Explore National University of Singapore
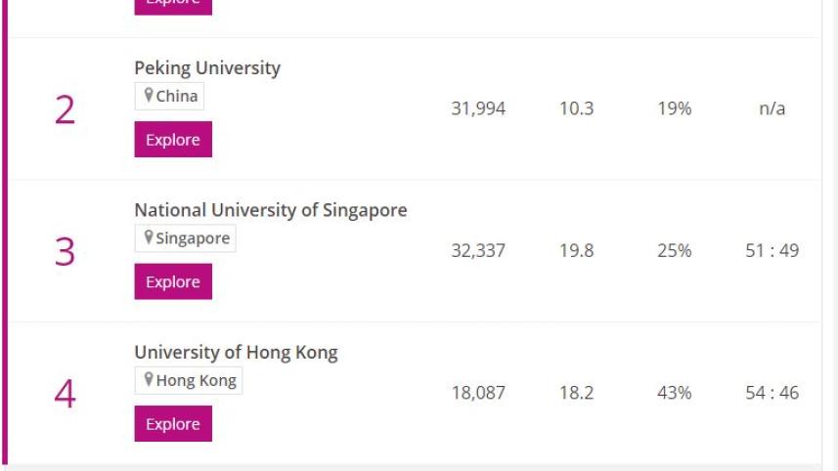 pyautogui.click(x=173, y=281)
